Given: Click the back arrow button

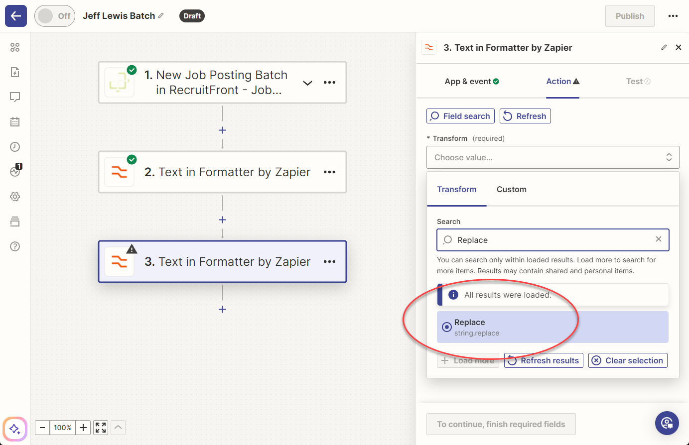Looking at the screenshot, I should 16,16.
